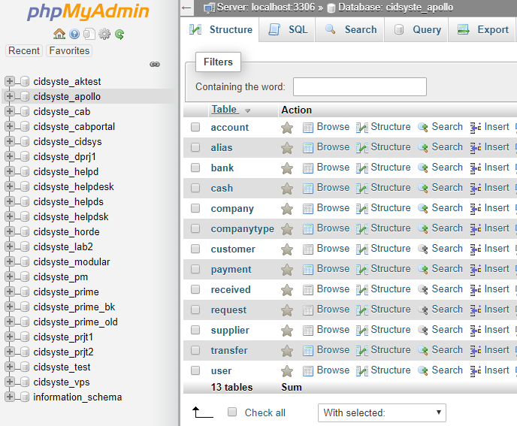Expand the cidsyste_aktest database tree node
This screenshot has width=517, height=426.
click(x=10, y=82)
